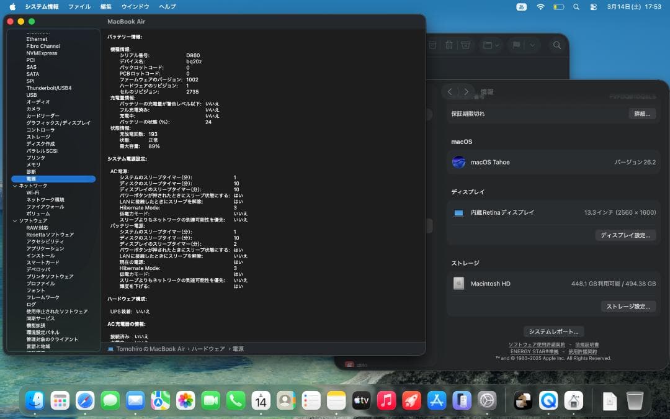Open Wi-Fi status in menu bar
The width and height of the screenshot is (670, 419).
540,7
